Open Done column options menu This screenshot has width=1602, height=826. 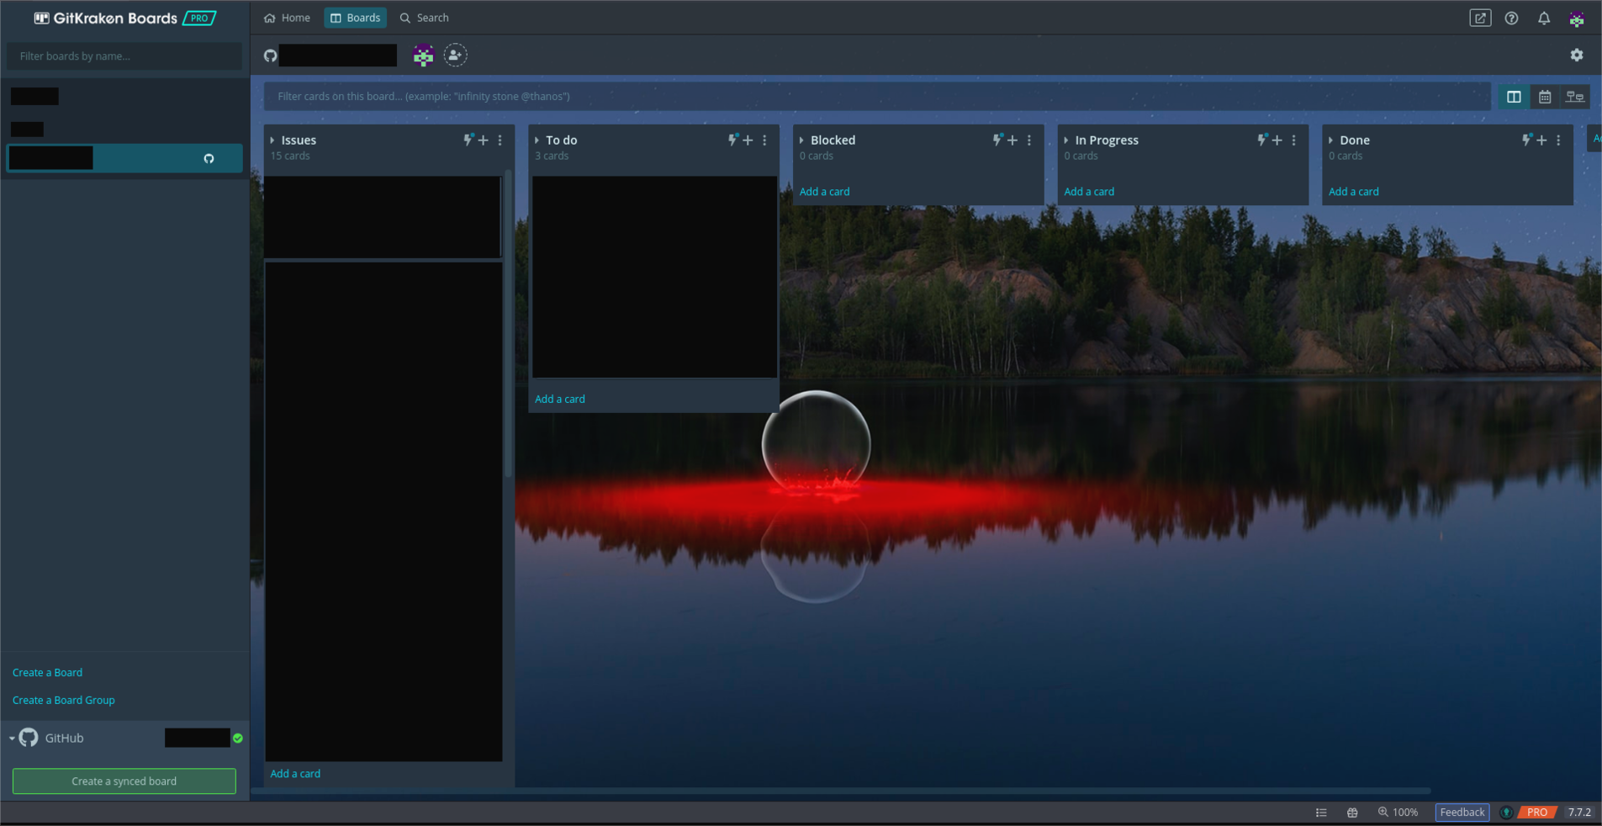pyautogui.click(x=1558, y=140)
